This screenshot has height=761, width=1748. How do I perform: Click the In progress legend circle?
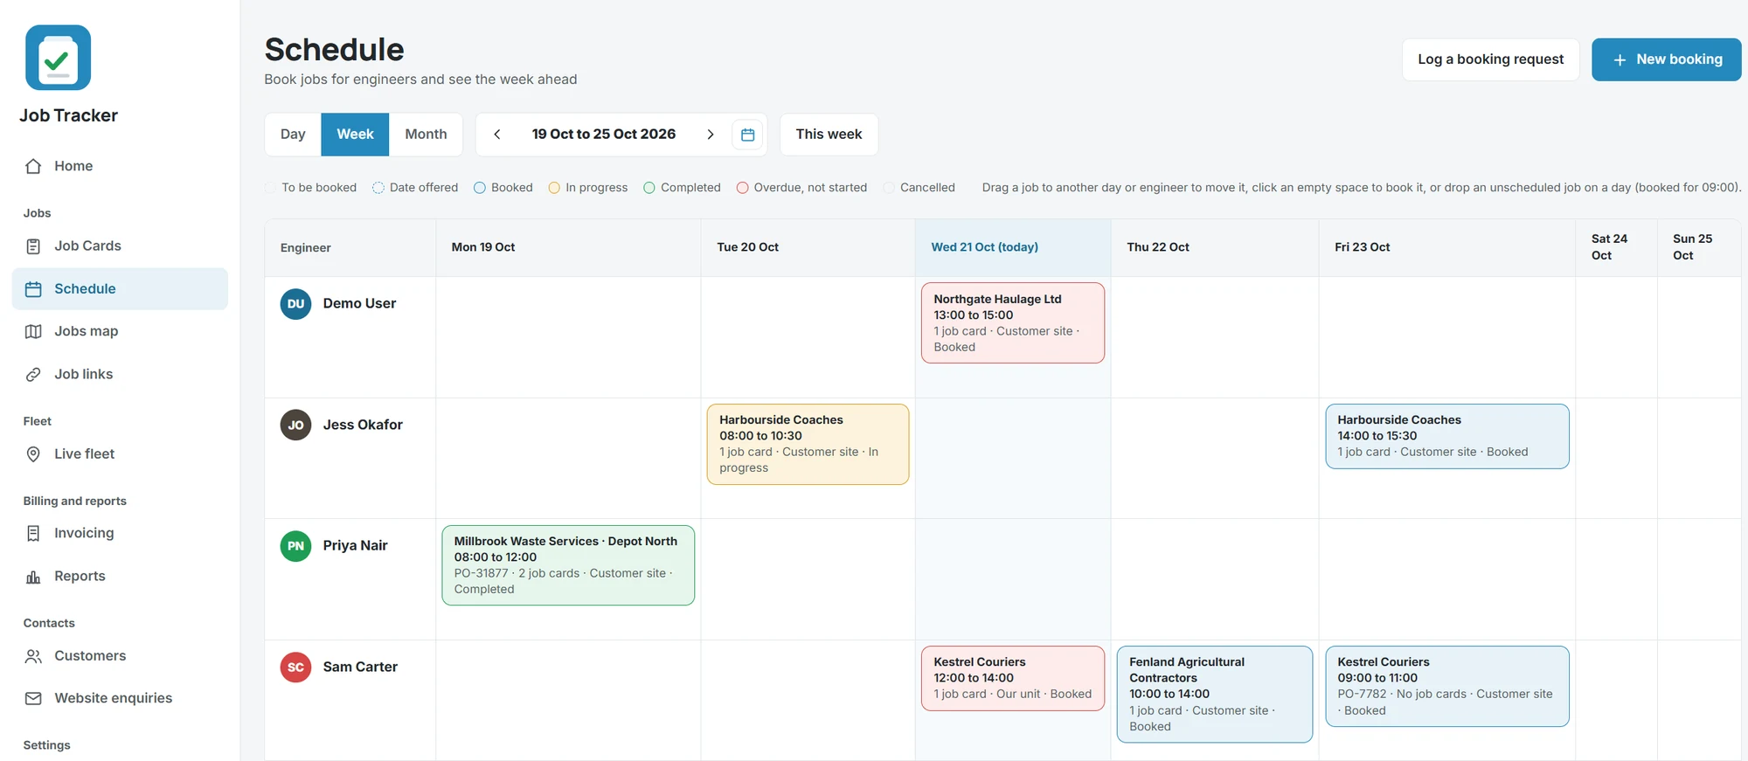pyautogui.click(x=554, y=188)
